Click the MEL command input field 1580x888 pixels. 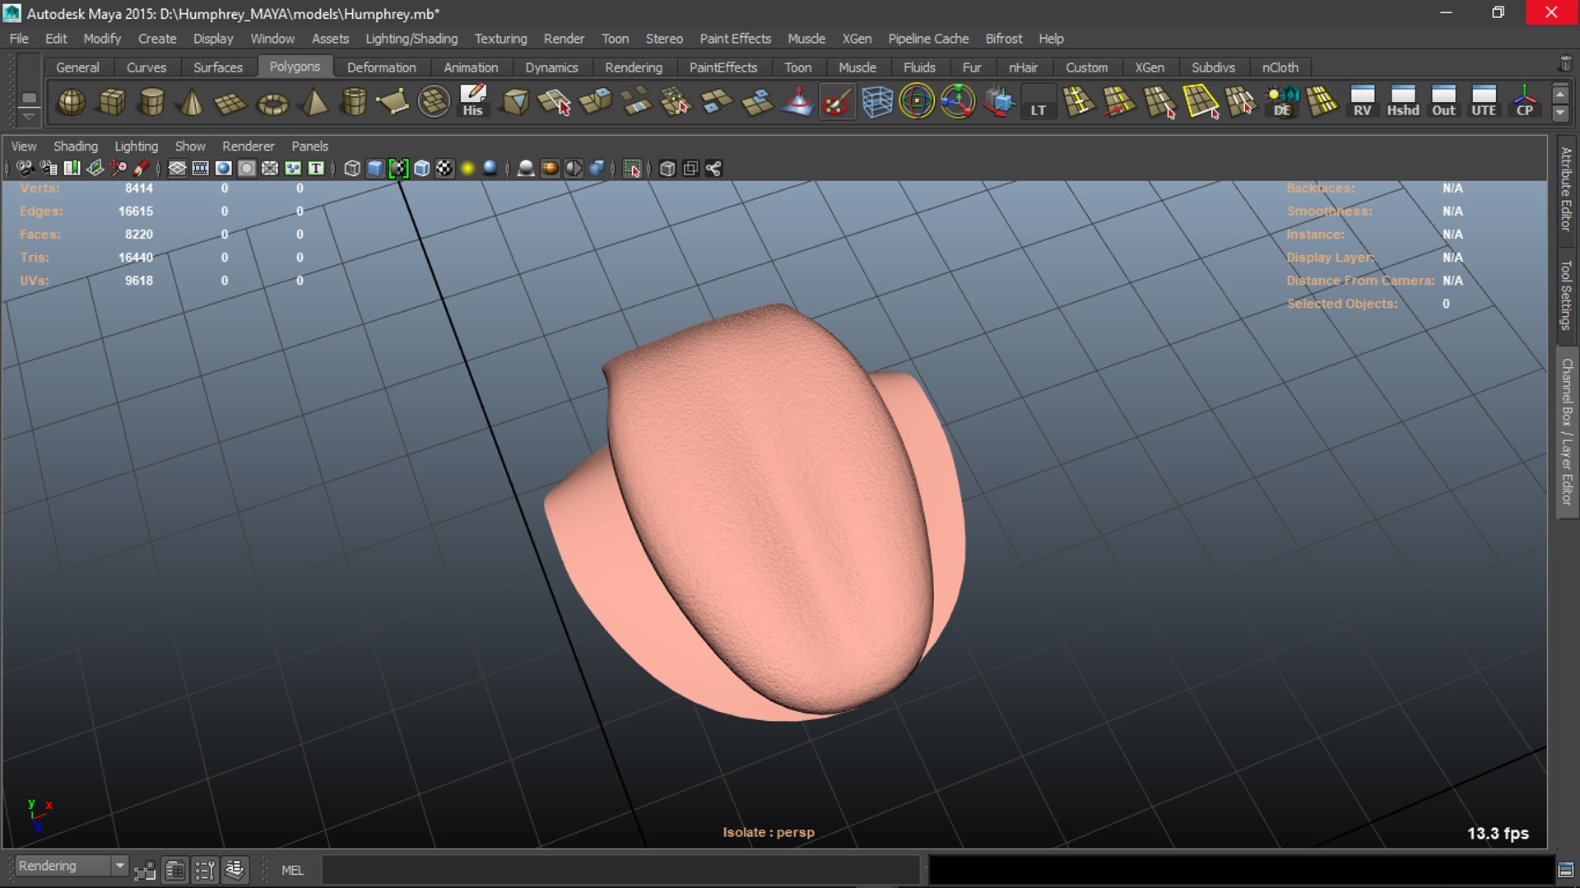tap(620, 870)
